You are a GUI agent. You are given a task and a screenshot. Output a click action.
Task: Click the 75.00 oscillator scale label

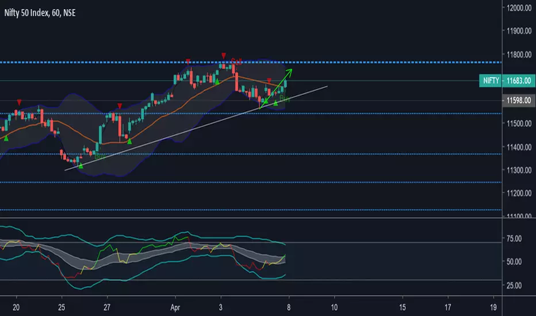coord(514,239)
